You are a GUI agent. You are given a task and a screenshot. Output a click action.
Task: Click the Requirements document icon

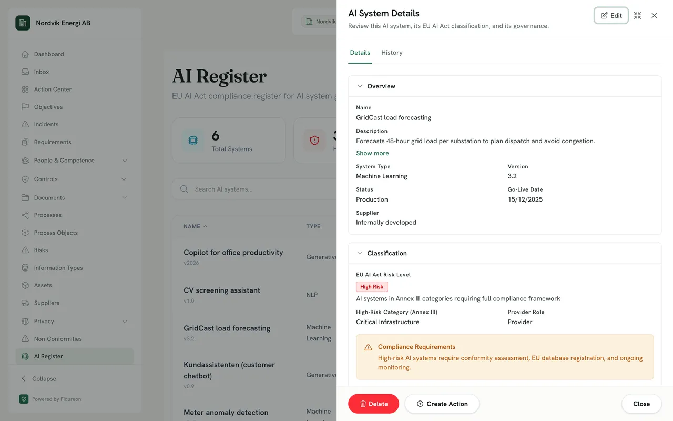point(25,142)
